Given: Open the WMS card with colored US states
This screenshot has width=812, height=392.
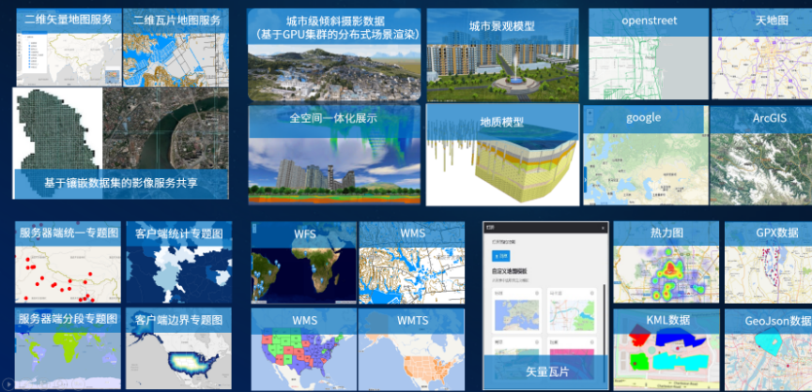Looking at the screenshot, I should point(304,349).
